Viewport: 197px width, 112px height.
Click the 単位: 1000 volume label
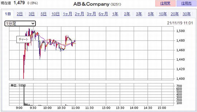pos(18,86)
